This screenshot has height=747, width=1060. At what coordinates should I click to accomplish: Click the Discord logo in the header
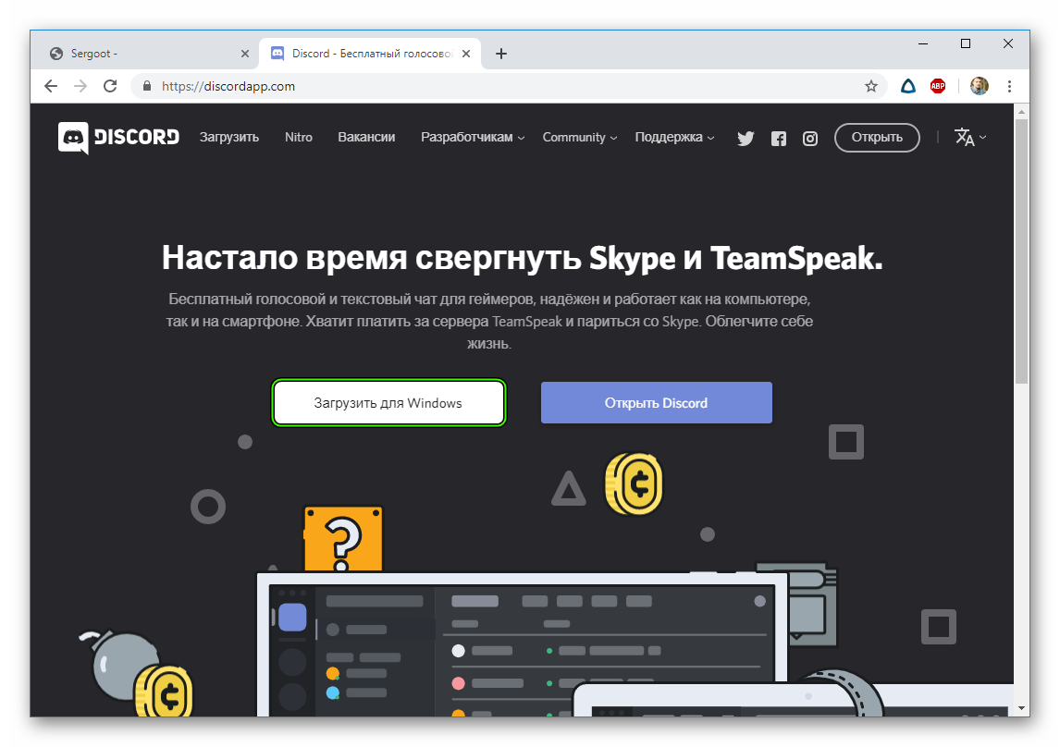118,138
